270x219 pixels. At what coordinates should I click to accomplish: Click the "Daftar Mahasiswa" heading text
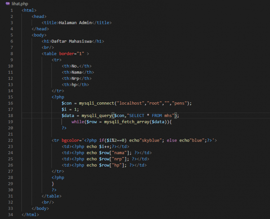[x=71, y=41]
